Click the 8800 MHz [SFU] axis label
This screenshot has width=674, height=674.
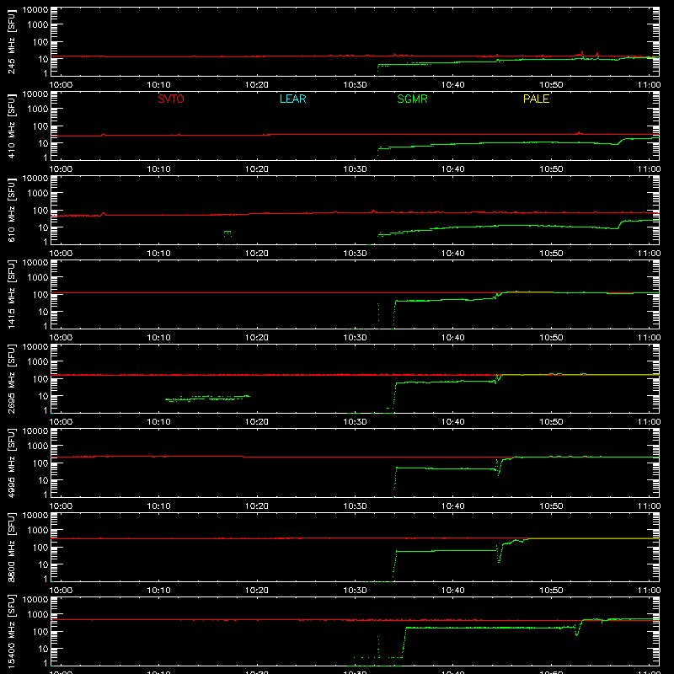point(11,547)
